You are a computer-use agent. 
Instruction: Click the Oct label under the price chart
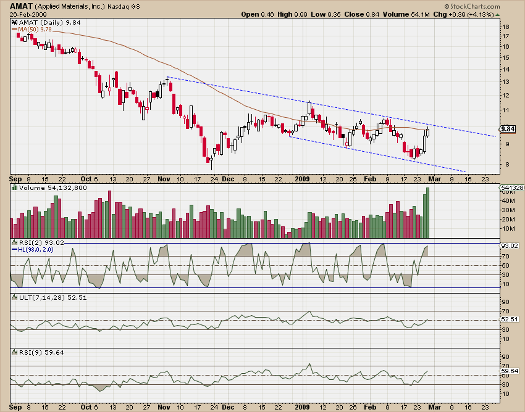[x=86, y=179]
